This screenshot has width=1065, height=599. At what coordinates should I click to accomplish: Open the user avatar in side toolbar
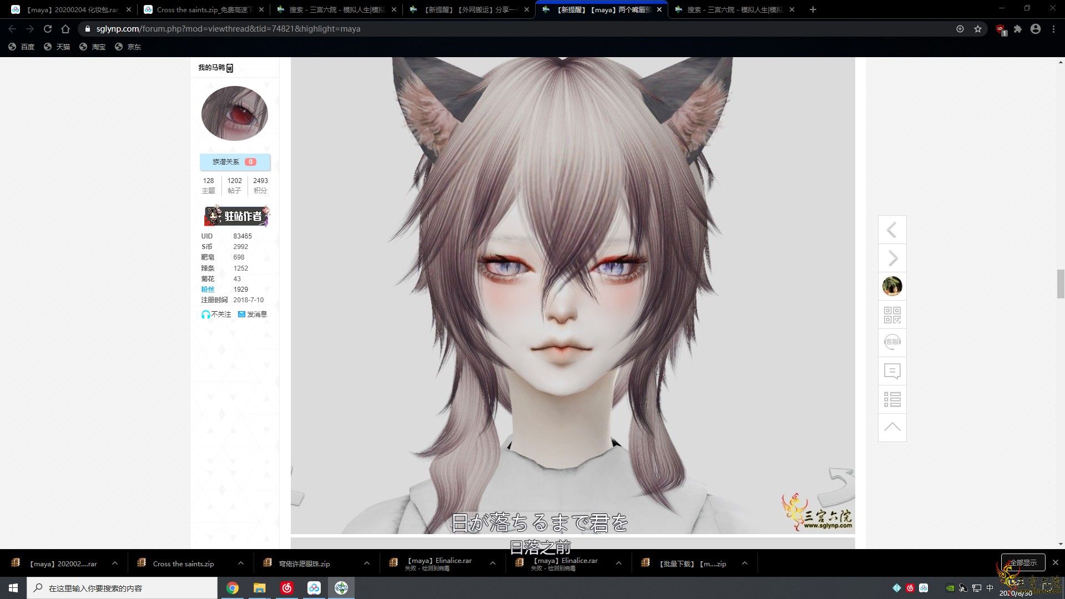(892, 286)
